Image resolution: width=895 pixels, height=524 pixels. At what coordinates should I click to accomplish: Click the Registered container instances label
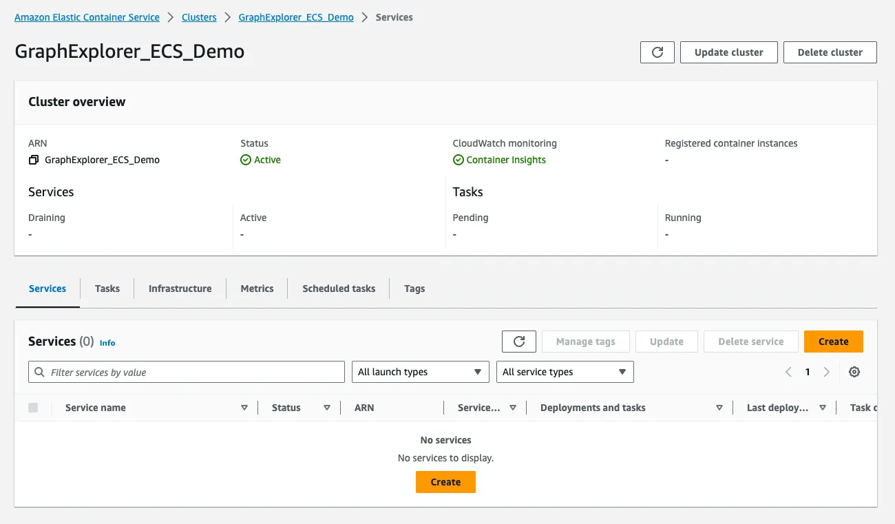(x=731, y=143)
